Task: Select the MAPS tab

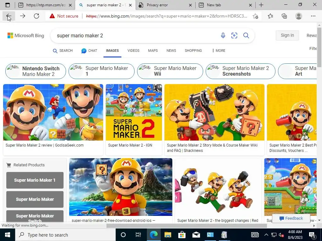Action: tap(153, 51)
